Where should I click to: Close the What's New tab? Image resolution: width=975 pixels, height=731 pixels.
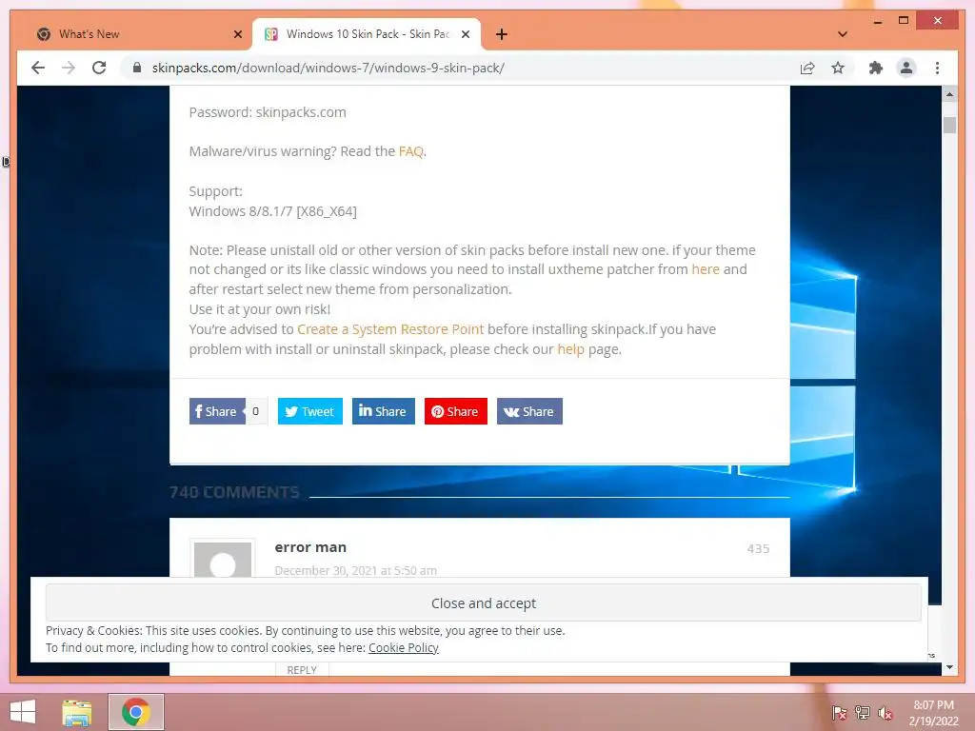click(237, 34)
